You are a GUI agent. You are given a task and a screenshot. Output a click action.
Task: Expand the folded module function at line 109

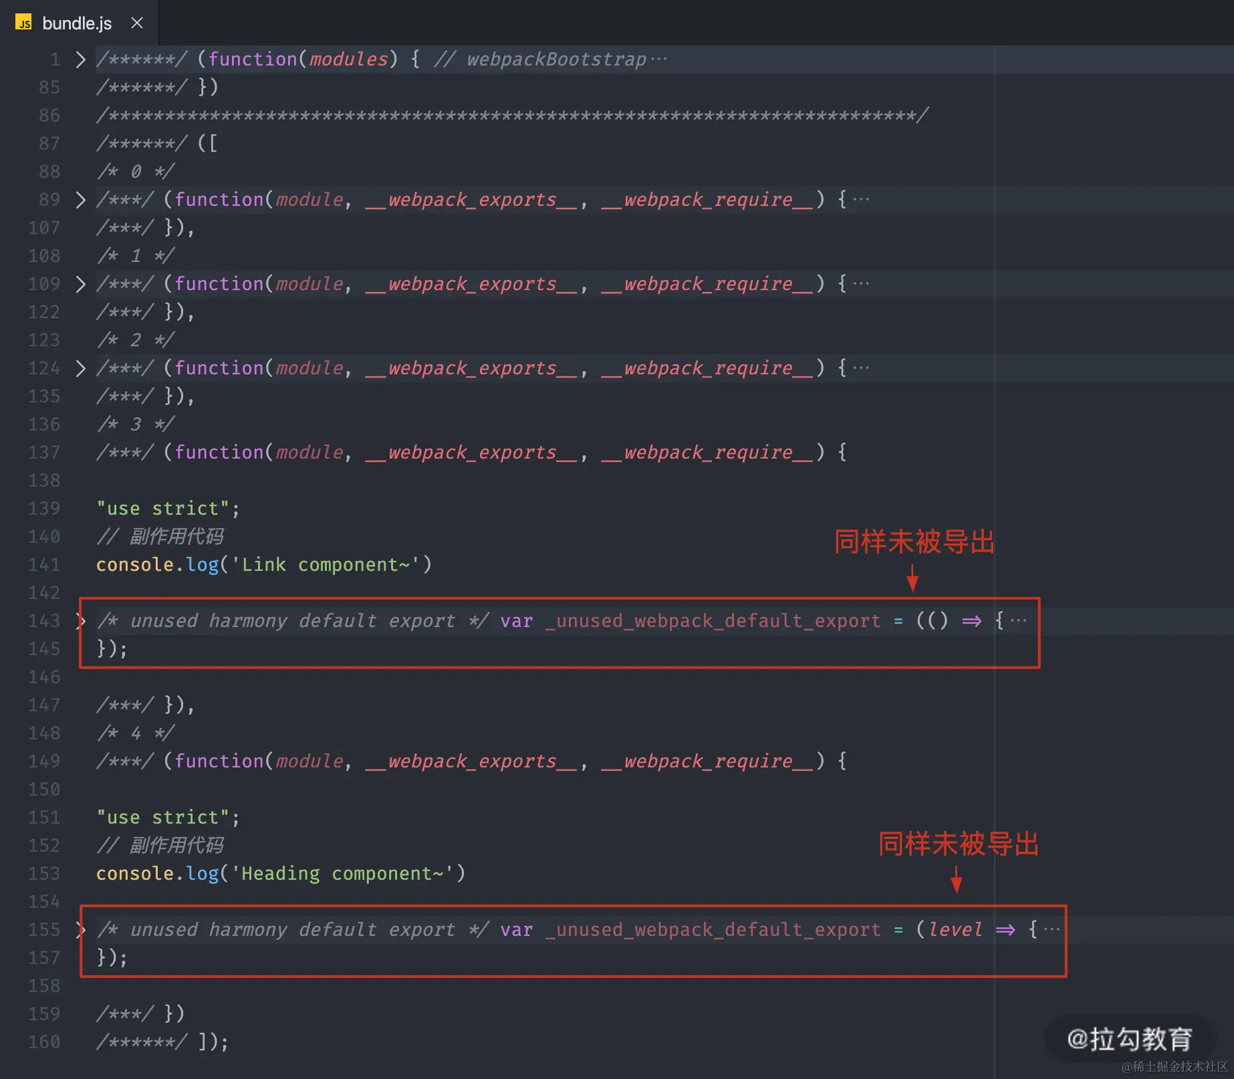coord(80,283)
